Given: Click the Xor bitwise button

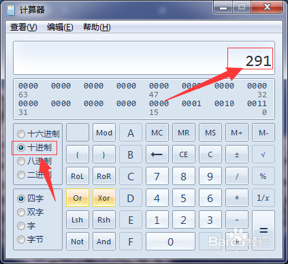Looking at the screenshot, I should tap(104, 198).
